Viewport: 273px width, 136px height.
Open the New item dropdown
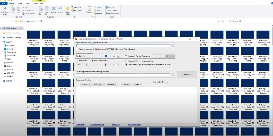pos(77,7)
